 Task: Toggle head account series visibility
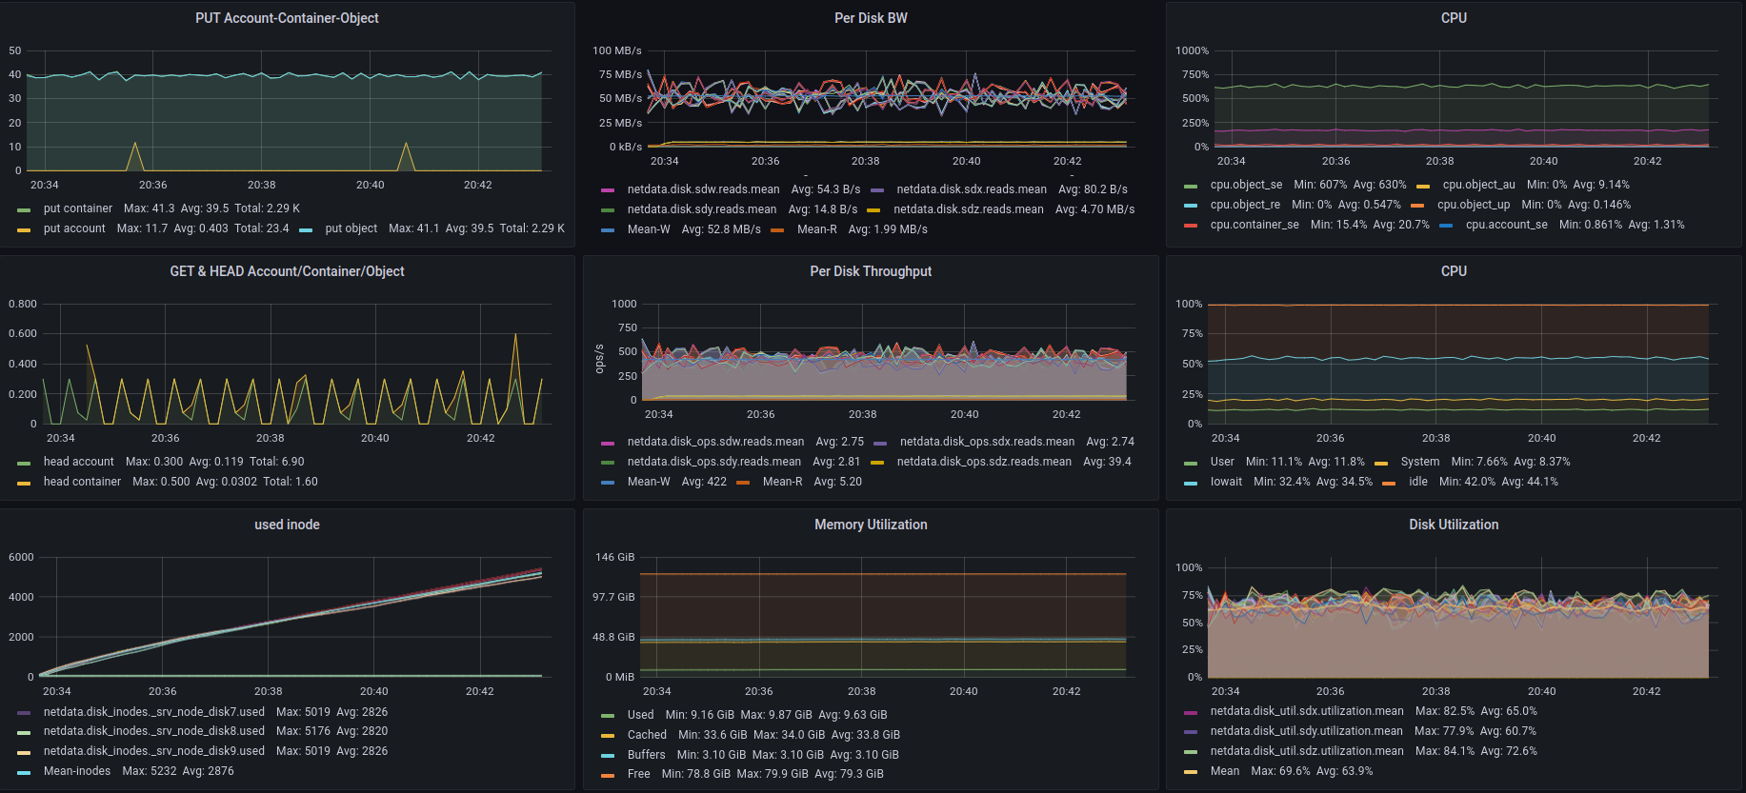(x=78, y=462)
